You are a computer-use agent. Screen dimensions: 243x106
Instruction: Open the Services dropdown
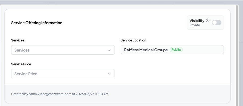pyautogui.click(x=63, y=50)
